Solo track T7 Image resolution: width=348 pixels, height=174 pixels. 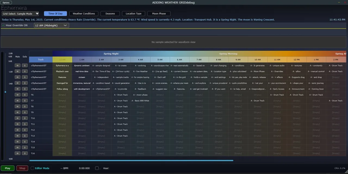click(25, 101)
